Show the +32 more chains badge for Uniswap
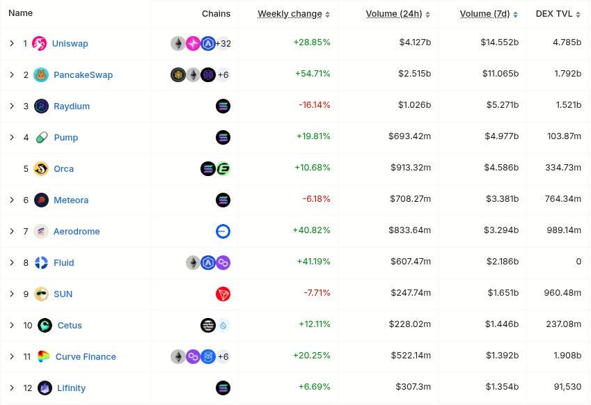This screenshot has height=405, width=591. click(223, 44)
